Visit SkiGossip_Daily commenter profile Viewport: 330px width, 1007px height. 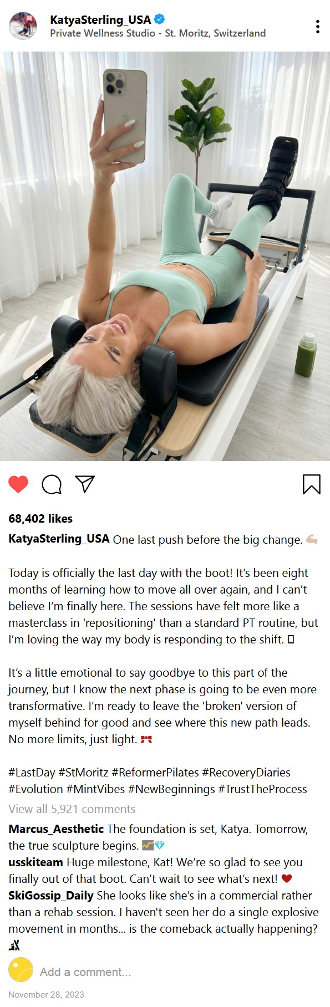51,896
